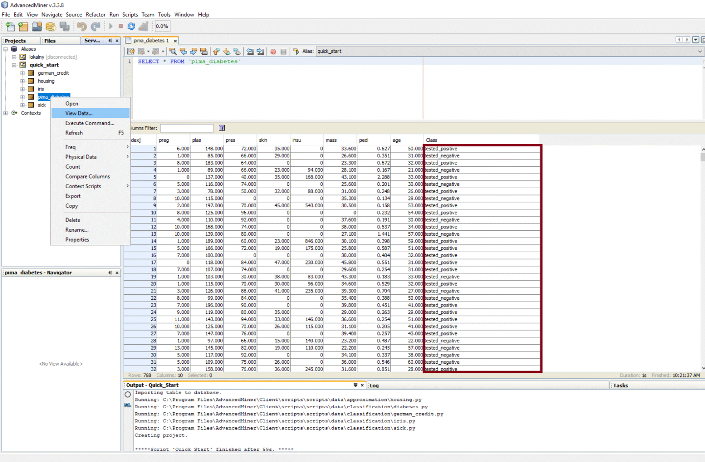Click the grey stop square in editor toolbar
The image size is (705, 462).
point(283,51)
